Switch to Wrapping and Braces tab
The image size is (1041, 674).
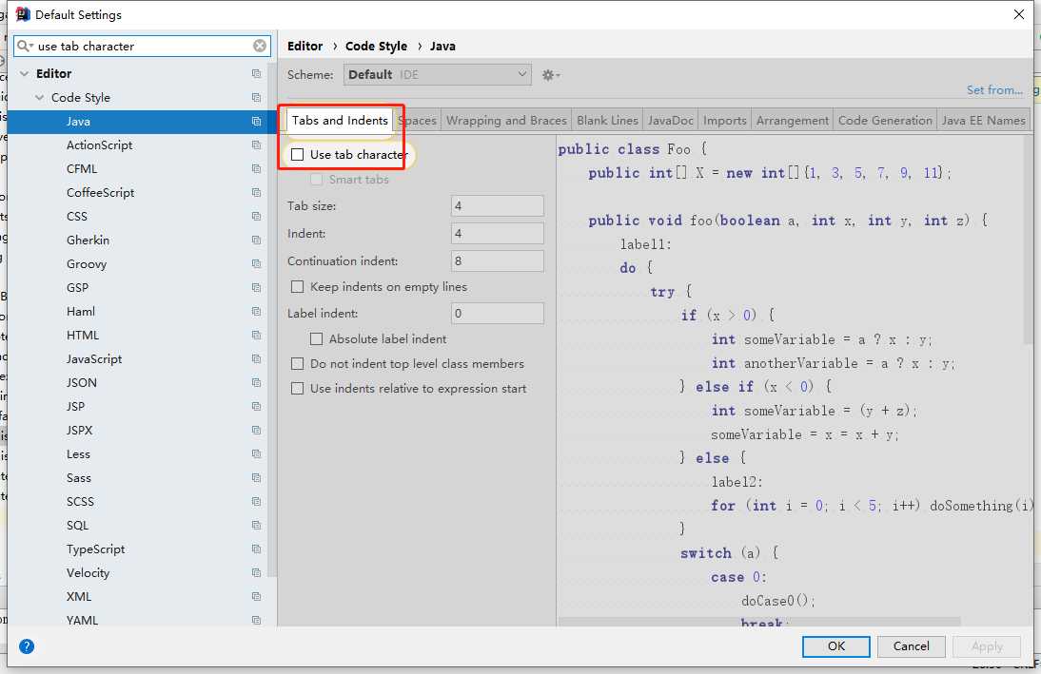(x=506, y=121)
